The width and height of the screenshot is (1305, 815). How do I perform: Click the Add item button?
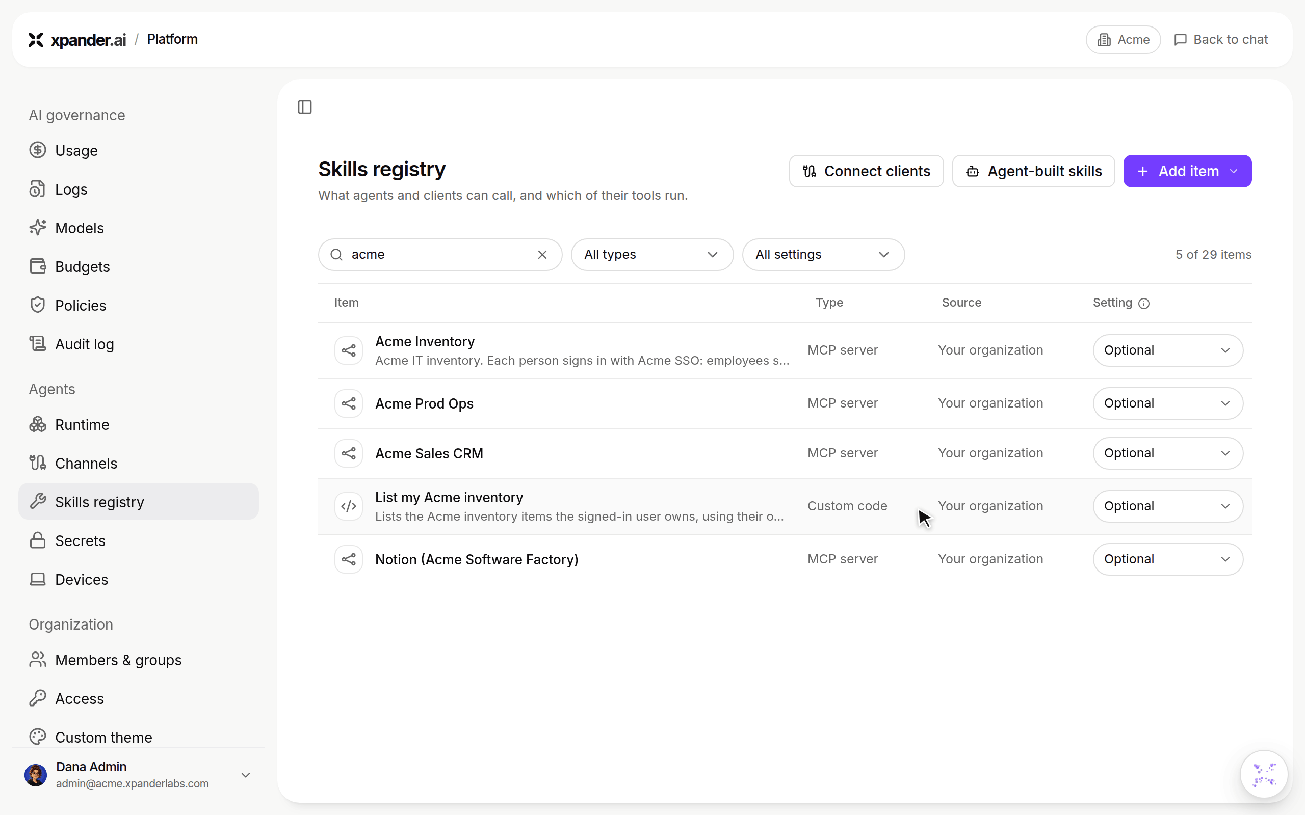click(1187, 172)
